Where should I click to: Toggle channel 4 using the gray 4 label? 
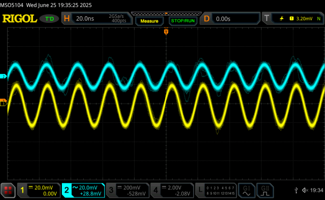(155, 190)
